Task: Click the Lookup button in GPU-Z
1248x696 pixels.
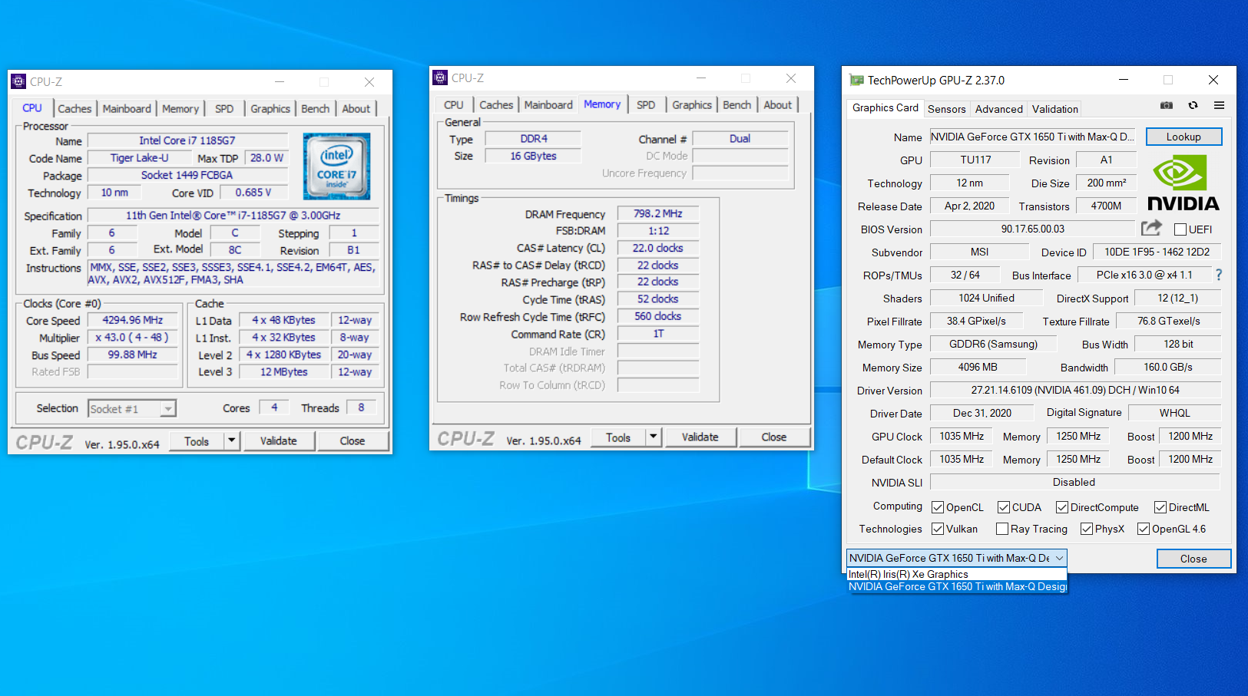Action: tap(1183, 137)
